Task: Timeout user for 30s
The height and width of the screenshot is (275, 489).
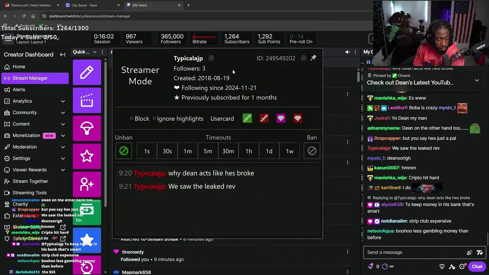Action: [x=167, y=151]
